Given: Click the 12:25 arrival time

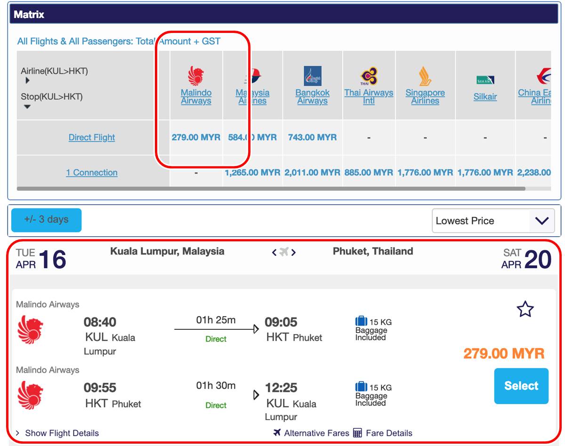Looking at the screenshot, I should coord(281,388).
